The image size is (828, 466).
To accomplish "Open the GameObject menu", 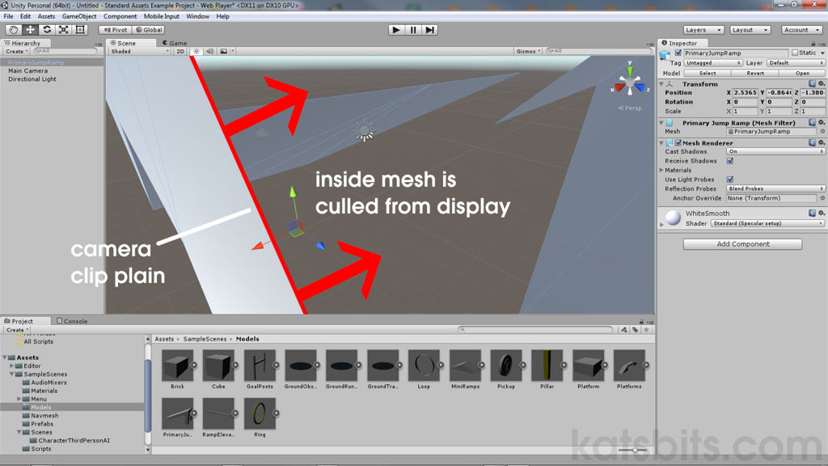I will tap(79, 16).
